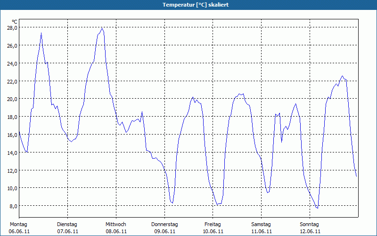Click the Mittwoch day label
Viewport: 377px width, 236px height.
point(116,225)
